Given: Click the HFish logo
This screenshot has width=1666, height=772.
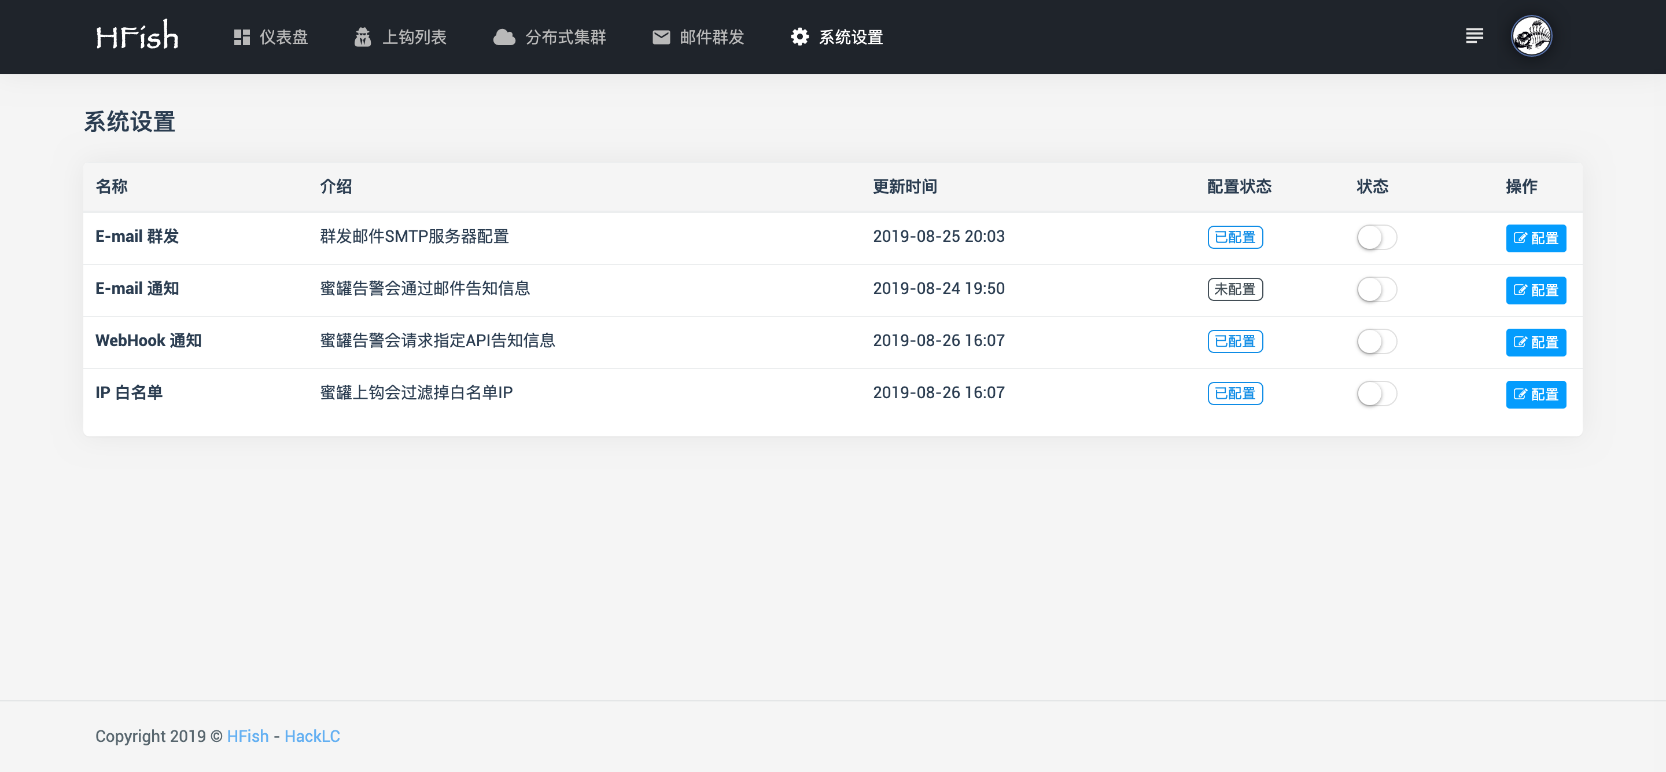Looking at the screenshot, I should click(x=137, y=36).
